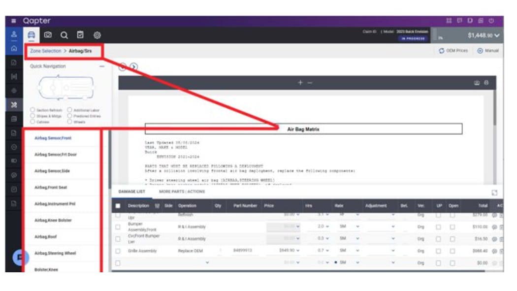Image resolution: width=517 pixels, height=291 pixels.
Task: Select the Additional Labor radio button
Action: (x=70, y=109)
